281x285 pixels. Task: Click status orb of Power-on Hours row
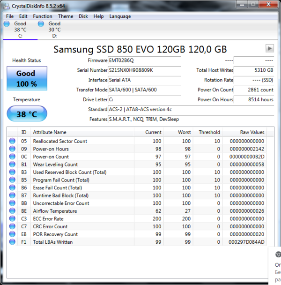click(12, 149)
